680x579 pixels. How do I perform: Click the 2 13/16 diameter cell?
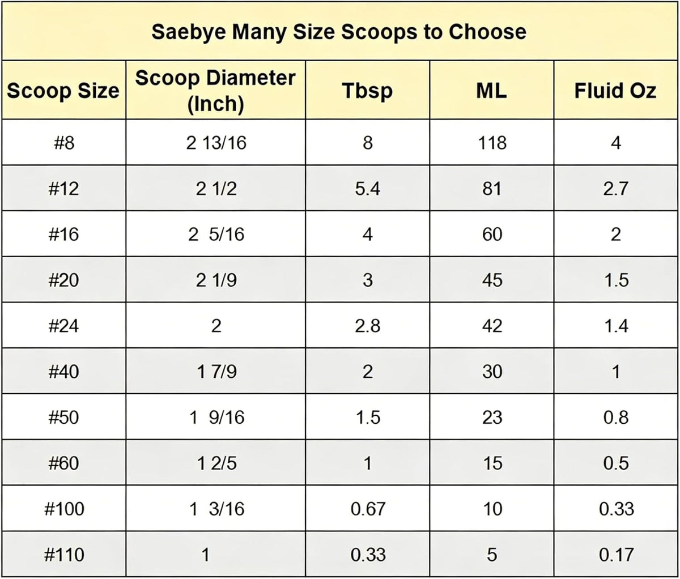coord(215,142)
